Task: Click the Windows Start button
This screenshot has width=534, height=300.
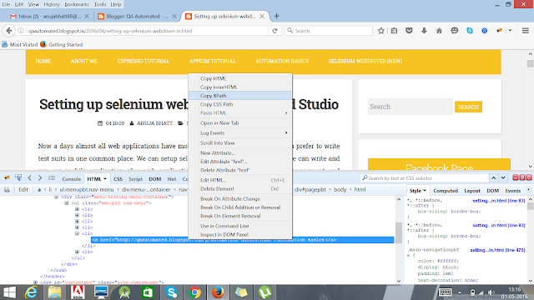Action: pyautogui.click(x=9, y=292)
